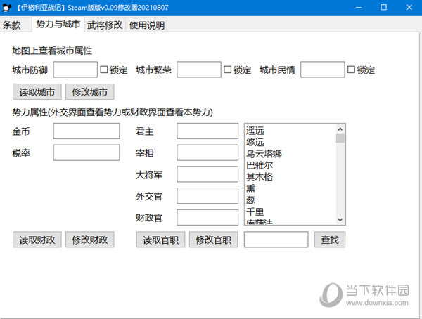Screen dimensions: 422x319
Task: Select the 大将军 input field
Action: tap(207, 174)
